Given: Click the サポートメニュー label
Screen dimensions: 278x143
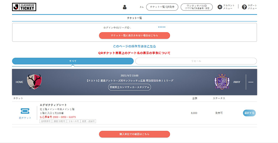Looking at the screenshot, I should (x=252, y=7).
